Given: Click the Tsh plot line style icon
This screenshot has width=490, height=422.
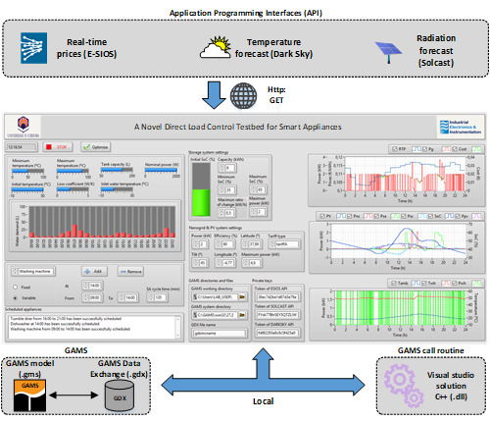Looking at the screenshot, I should [446, 283].
